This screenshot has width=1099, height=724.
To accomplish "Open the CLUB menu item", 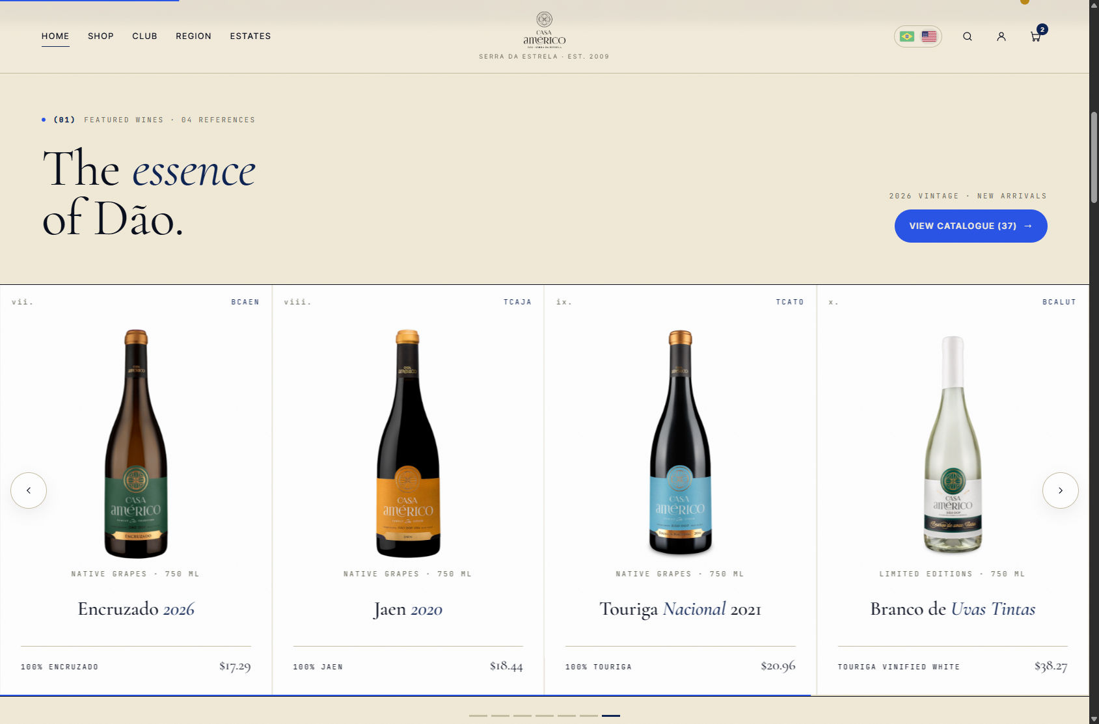I will (x=144, y=36).
